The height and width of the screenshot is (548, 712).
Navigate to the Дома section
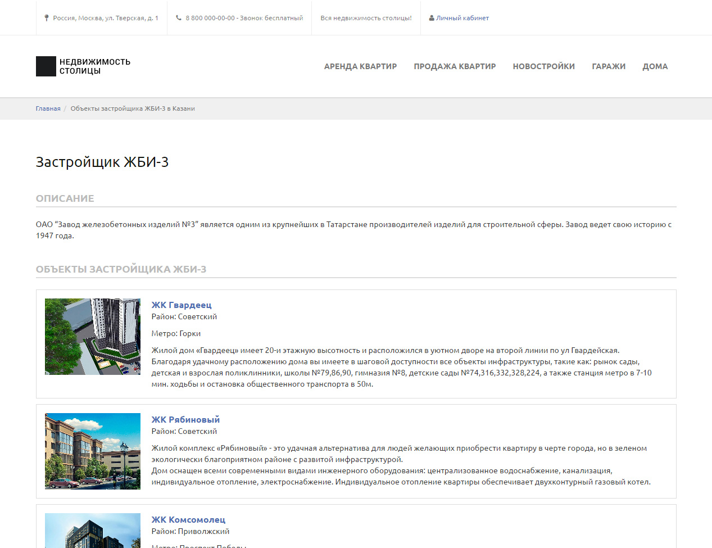pyautogui.click(x=655, y=66)
